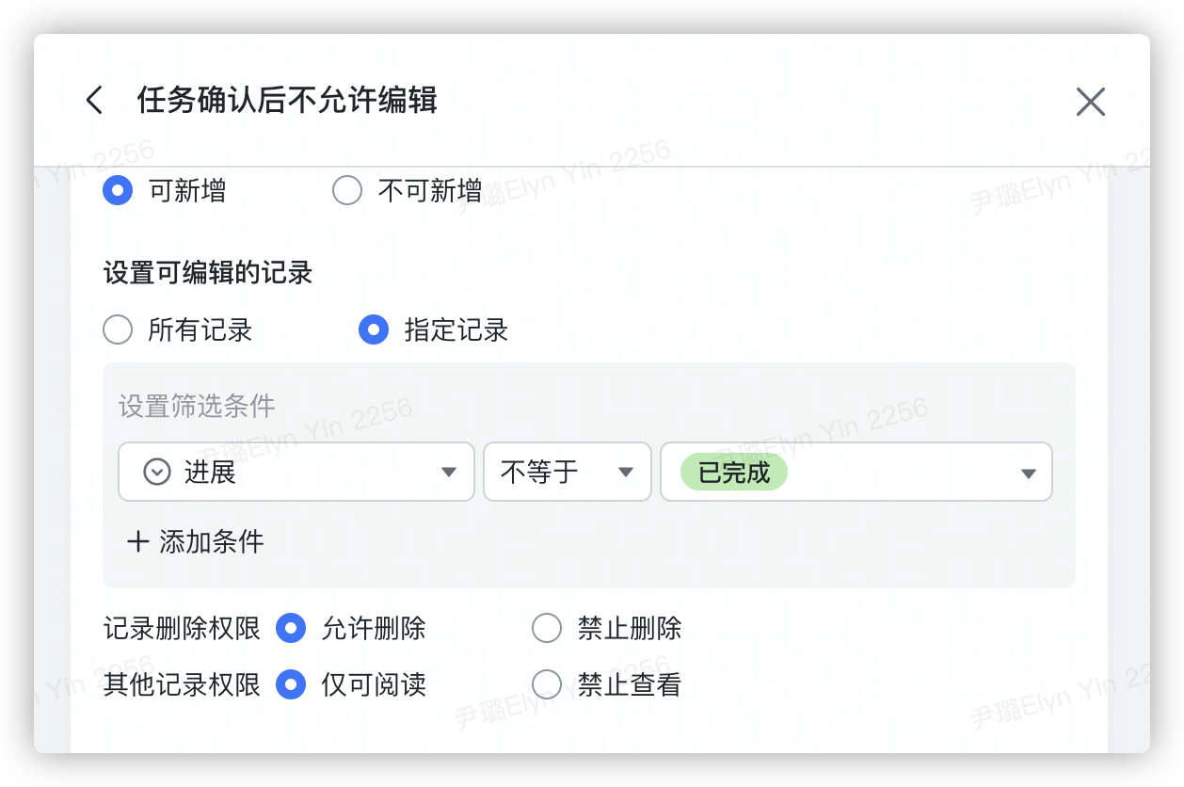Click the 设置筛选条件 label
1184x787 pixels.
[197, 407]
